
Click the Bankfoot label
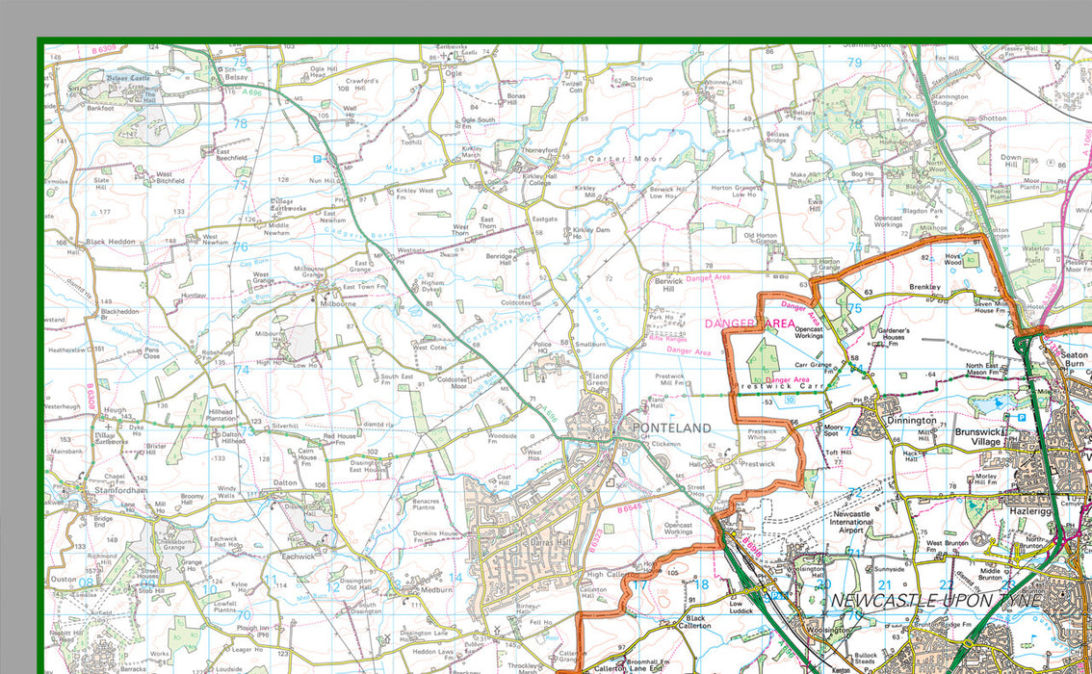click(x=100, y=109)
